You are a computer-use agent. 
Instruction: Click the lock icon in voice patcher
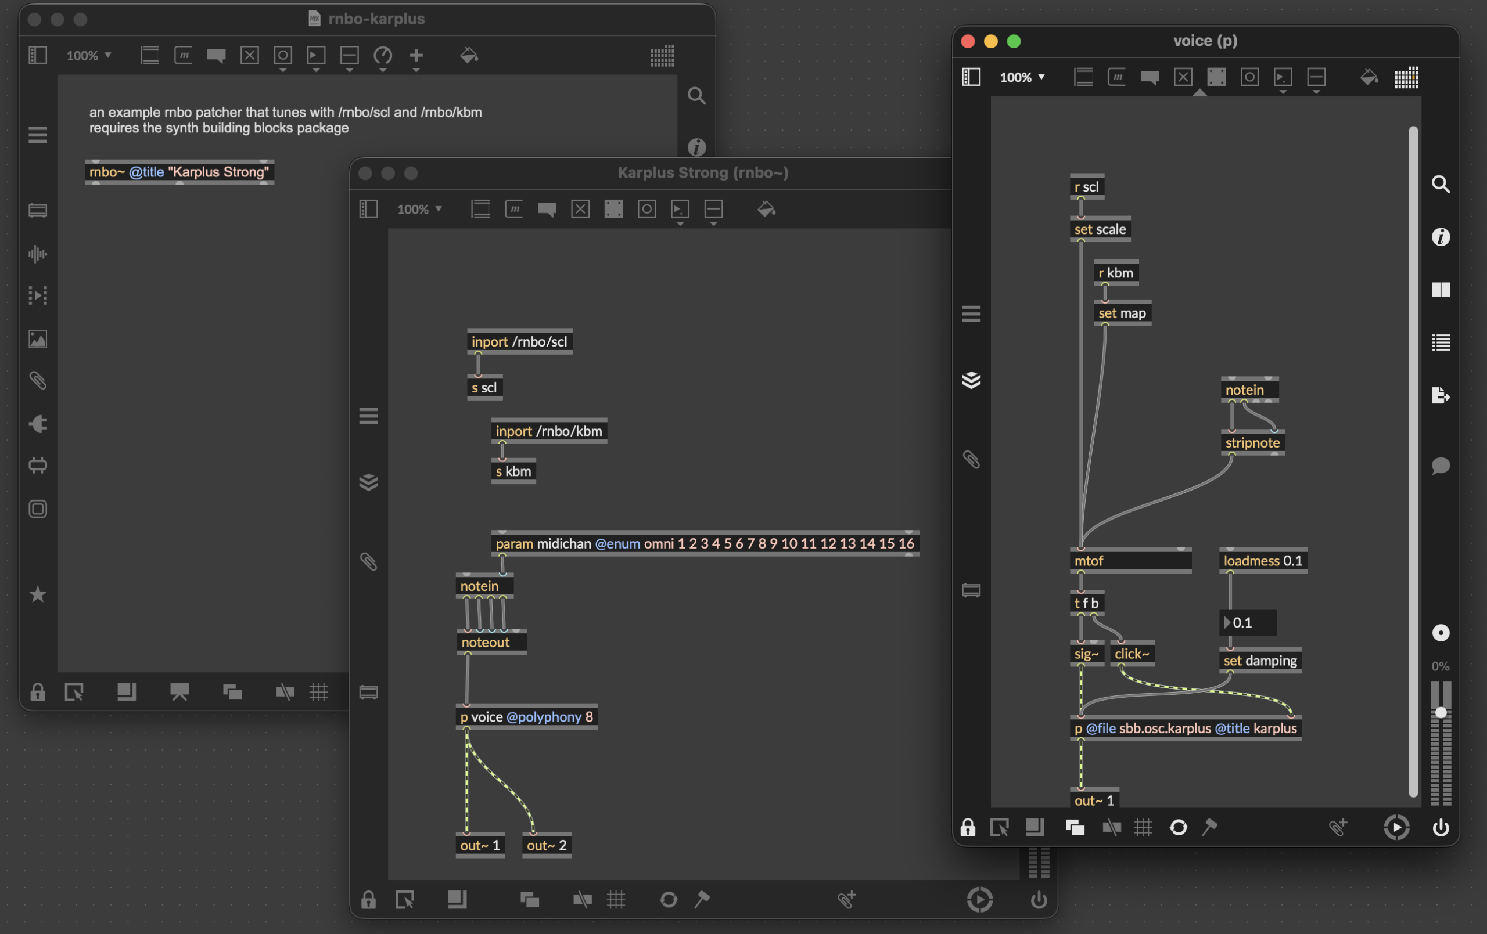(968, 827)
